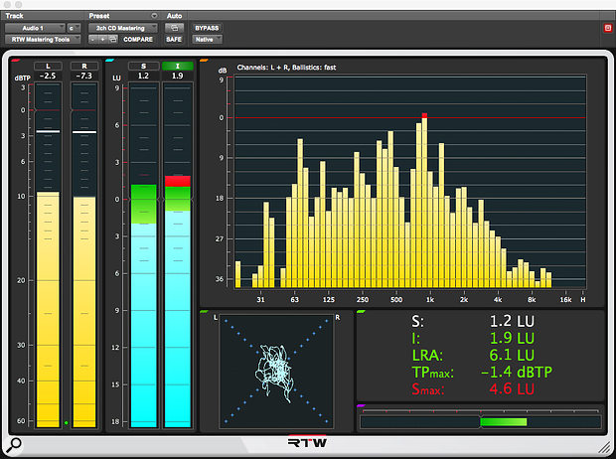Click the 1.2 readout above S meter

click(143, 76)
